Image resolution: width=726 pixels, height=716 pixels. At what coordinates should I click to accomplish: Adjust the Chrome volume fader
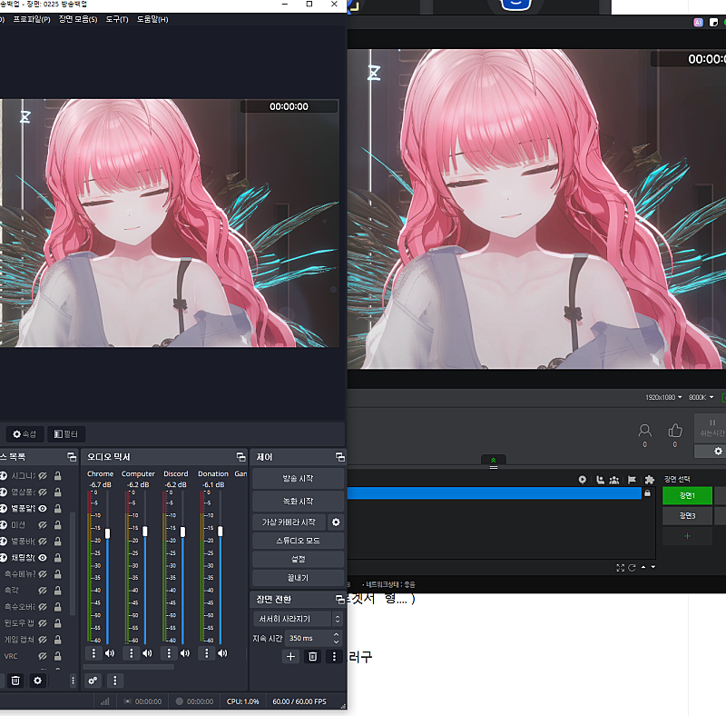(x=107, y=533)
